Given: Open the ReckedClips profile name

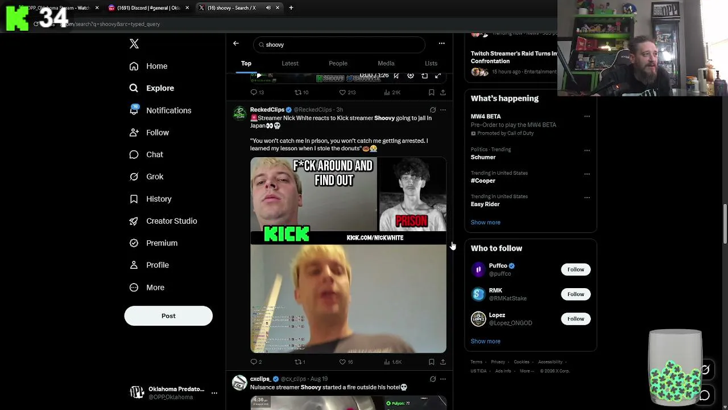Looking at the screenshot, I should (267, 109).
